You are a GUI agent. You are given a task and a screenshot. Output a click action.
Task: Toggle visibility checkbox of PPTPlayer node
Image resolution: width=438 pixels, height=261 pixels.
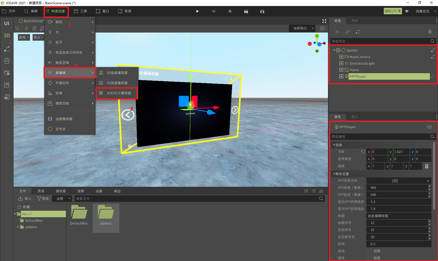(341, 76)
